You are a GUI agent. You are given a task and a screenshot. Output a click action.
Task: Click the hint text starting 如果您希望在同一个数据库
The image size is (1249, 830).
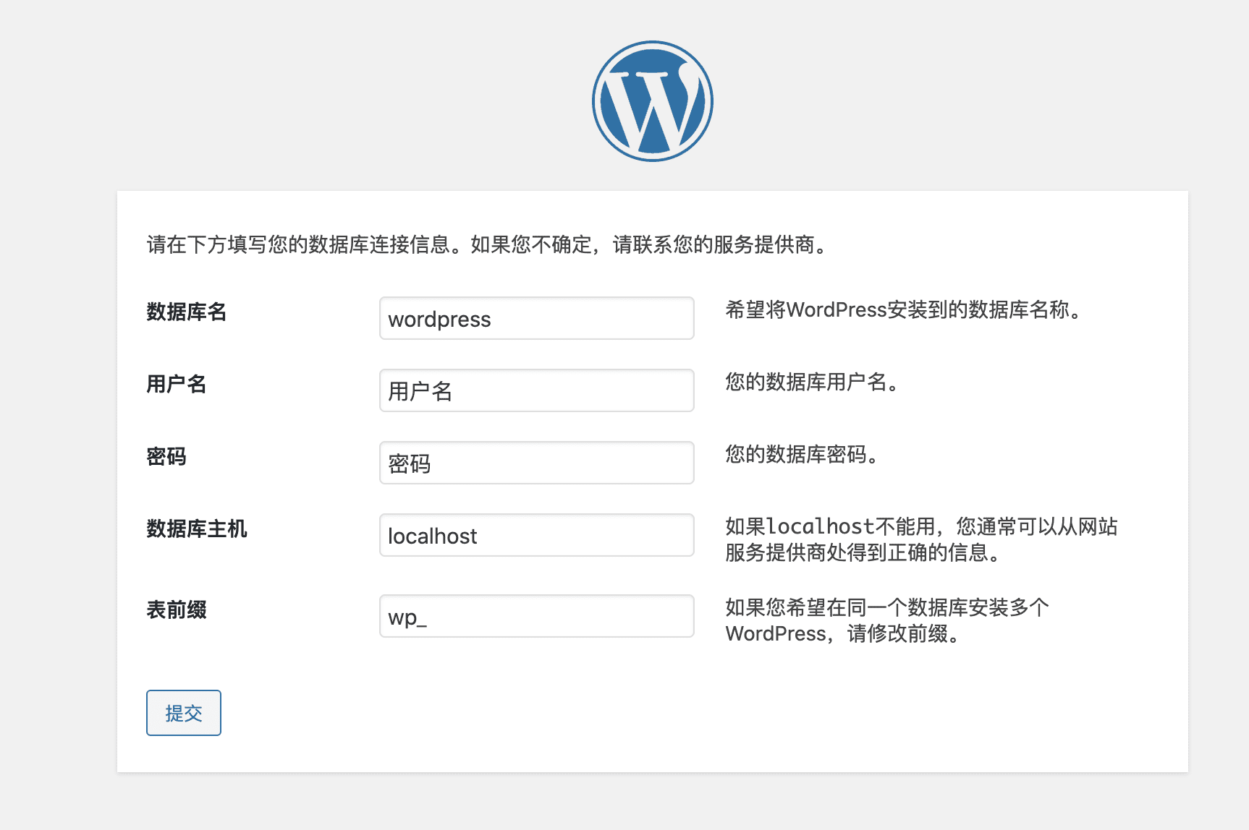887,620
